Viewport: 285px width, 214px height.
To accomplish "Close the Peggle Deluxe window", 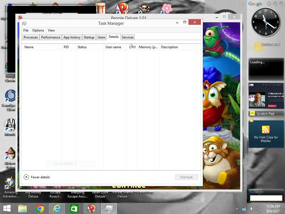I will coord(234,17).
